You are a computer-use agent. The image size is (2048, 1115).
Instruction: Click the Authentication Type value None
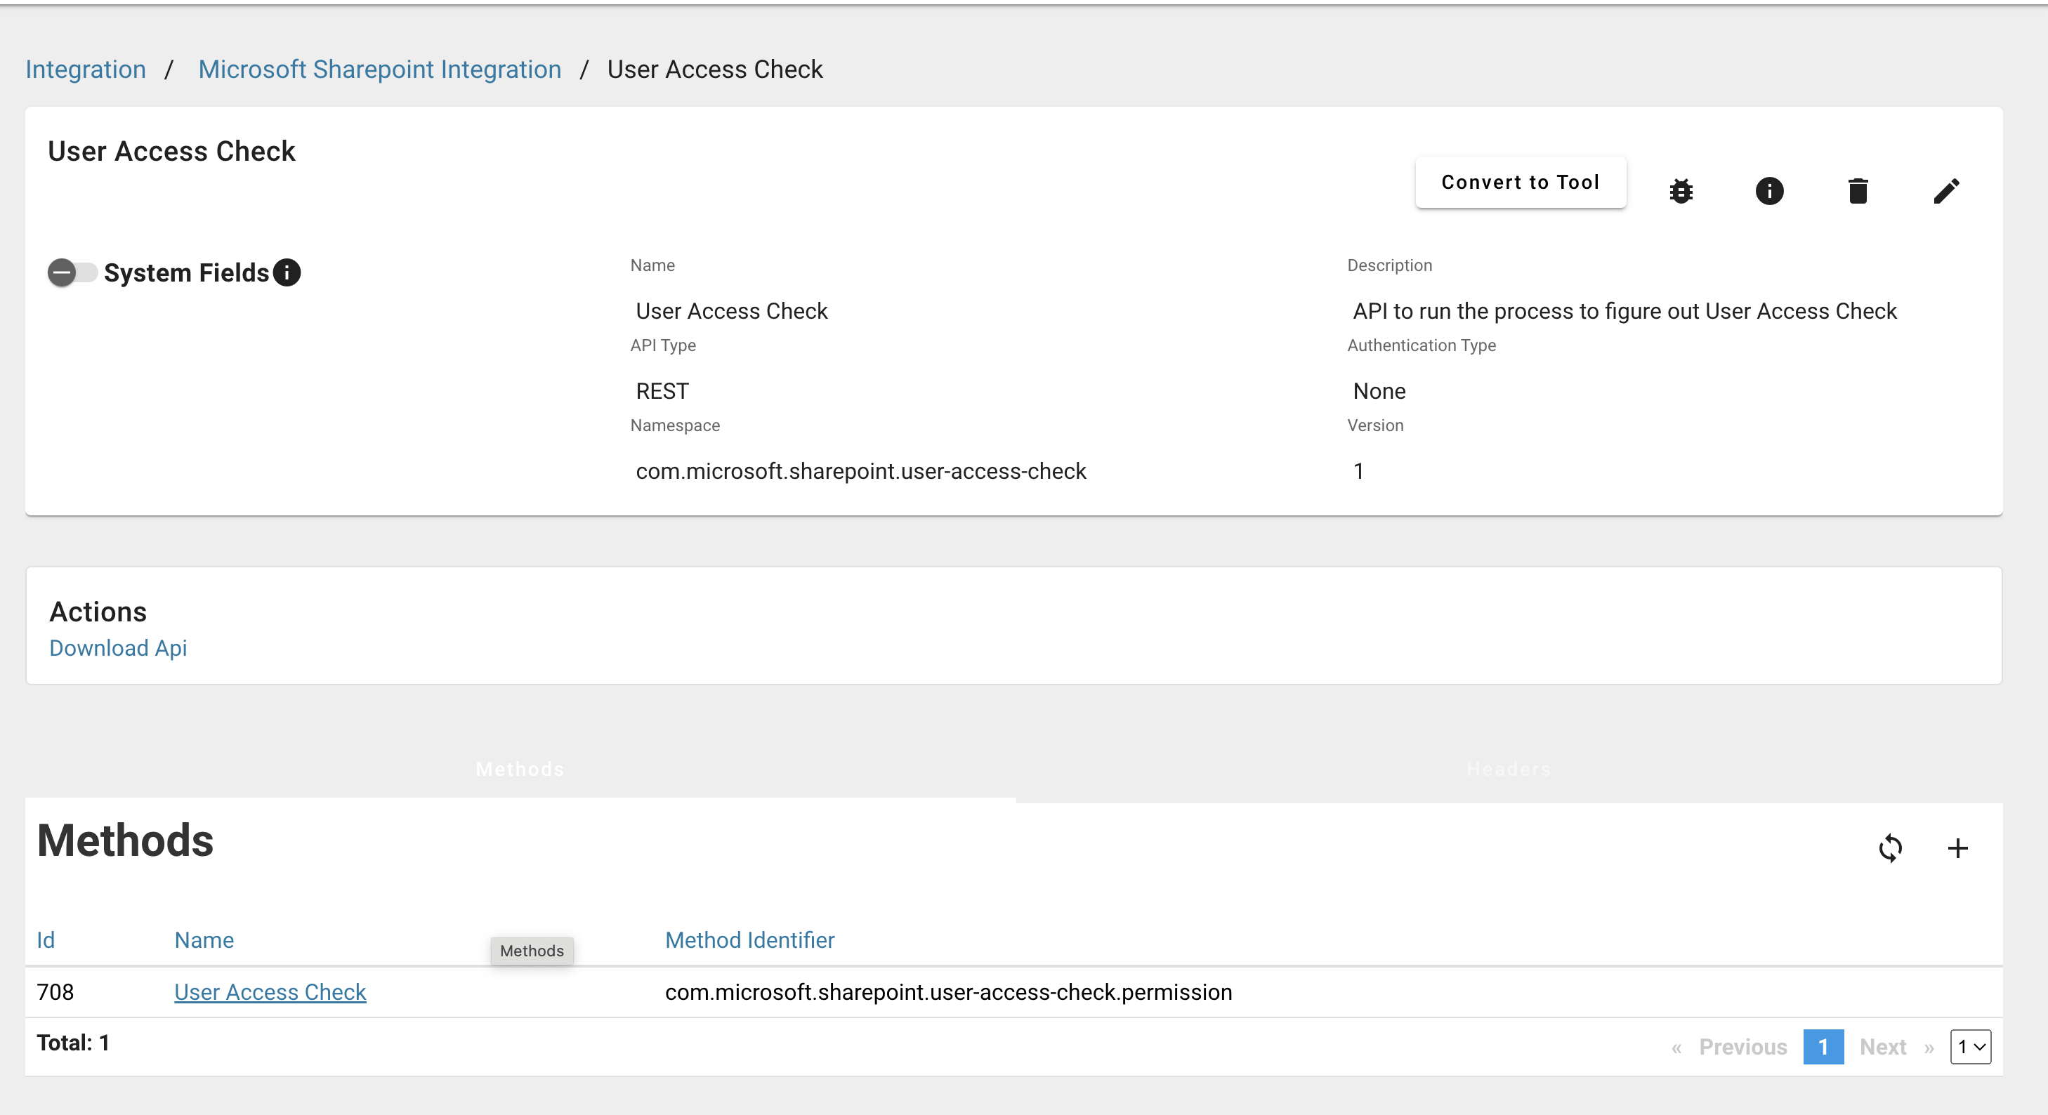[x=1379, y=391]
